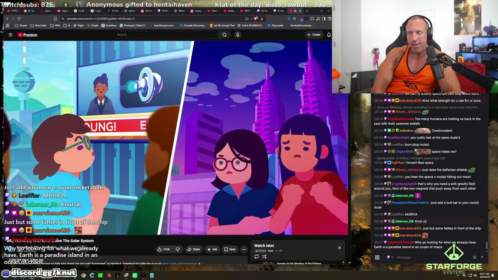498x280 pixels.
Task: Click the Create button on YouTube
Action: coord(314,35)
